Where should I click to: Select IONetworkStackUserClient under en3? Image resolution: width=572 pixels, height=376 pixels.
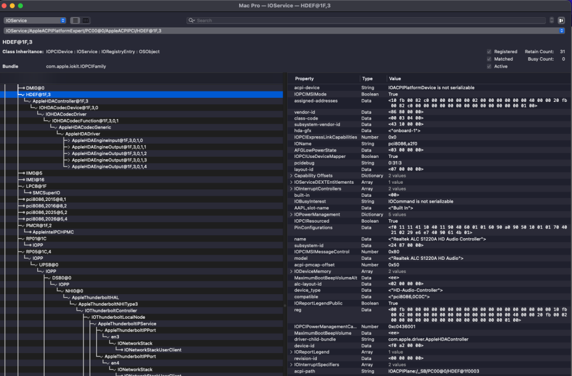point(153,350)
